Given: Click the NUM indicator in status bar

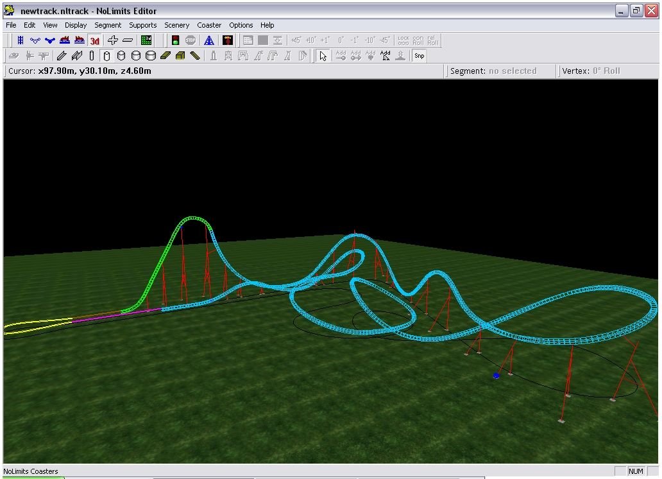Looking at the screenshot, I should pyautogui.click(x=636, y=471).
